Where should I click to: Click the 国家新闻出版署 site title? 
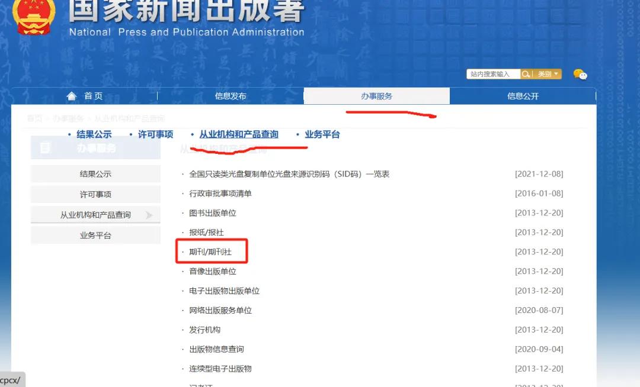[186, 10]
